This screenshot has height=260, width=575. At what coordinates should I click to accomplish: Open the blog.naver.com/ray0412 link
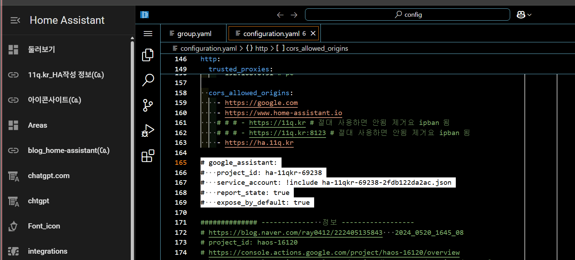tap(296, 233)
